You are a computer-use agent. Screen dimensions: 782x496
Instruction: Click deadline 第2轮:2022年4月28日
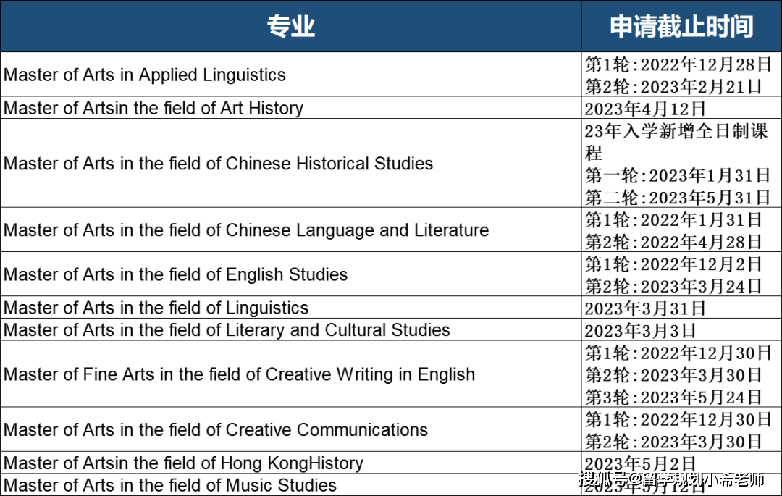pyautogui.click(x=673, y=242)
